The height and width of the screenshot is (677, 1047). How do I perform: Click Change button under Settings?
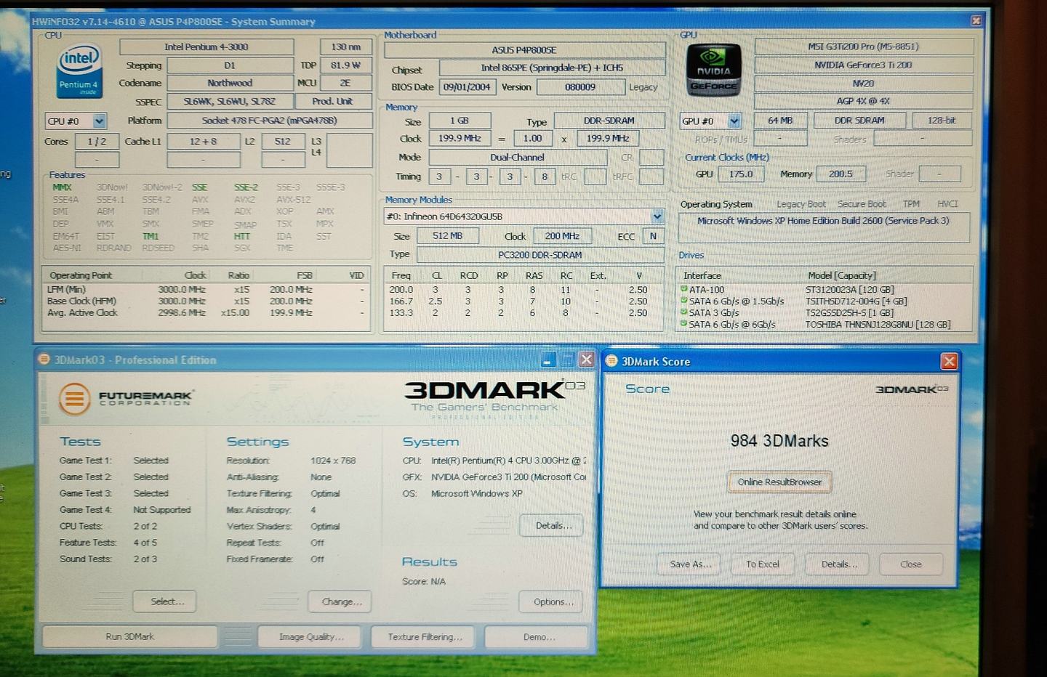pos(341,601)
